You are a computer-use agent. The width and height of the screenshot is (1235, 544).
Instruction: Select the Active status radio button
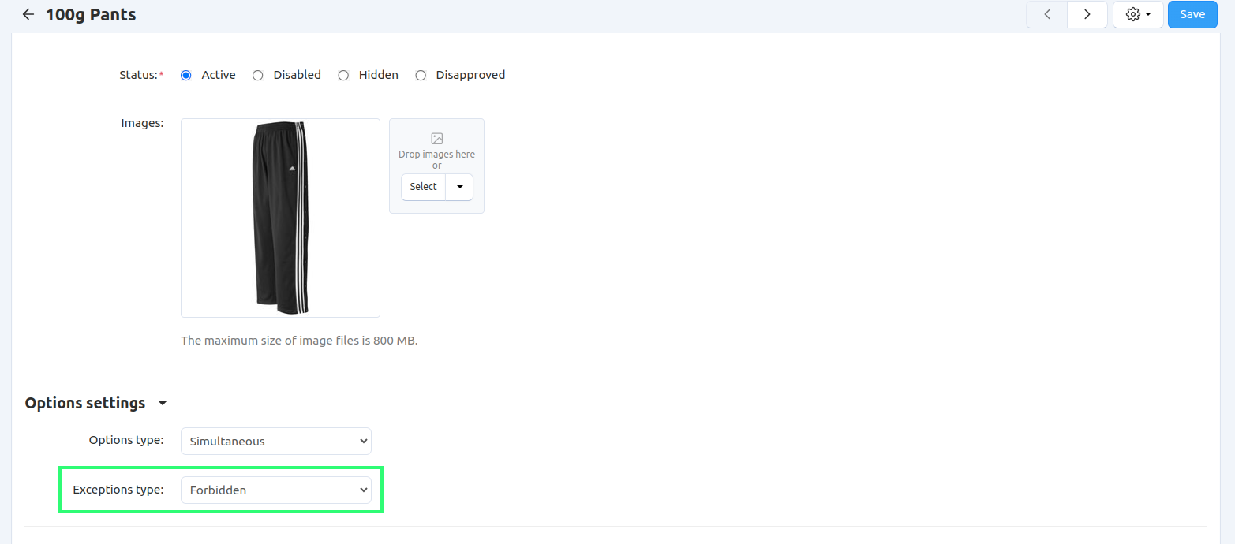186,75
